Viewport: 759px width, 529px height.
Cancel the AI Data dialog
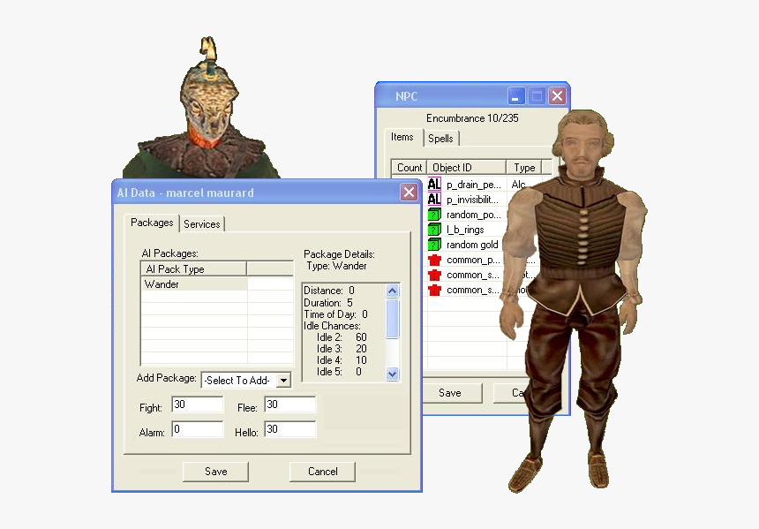point(323,472)
